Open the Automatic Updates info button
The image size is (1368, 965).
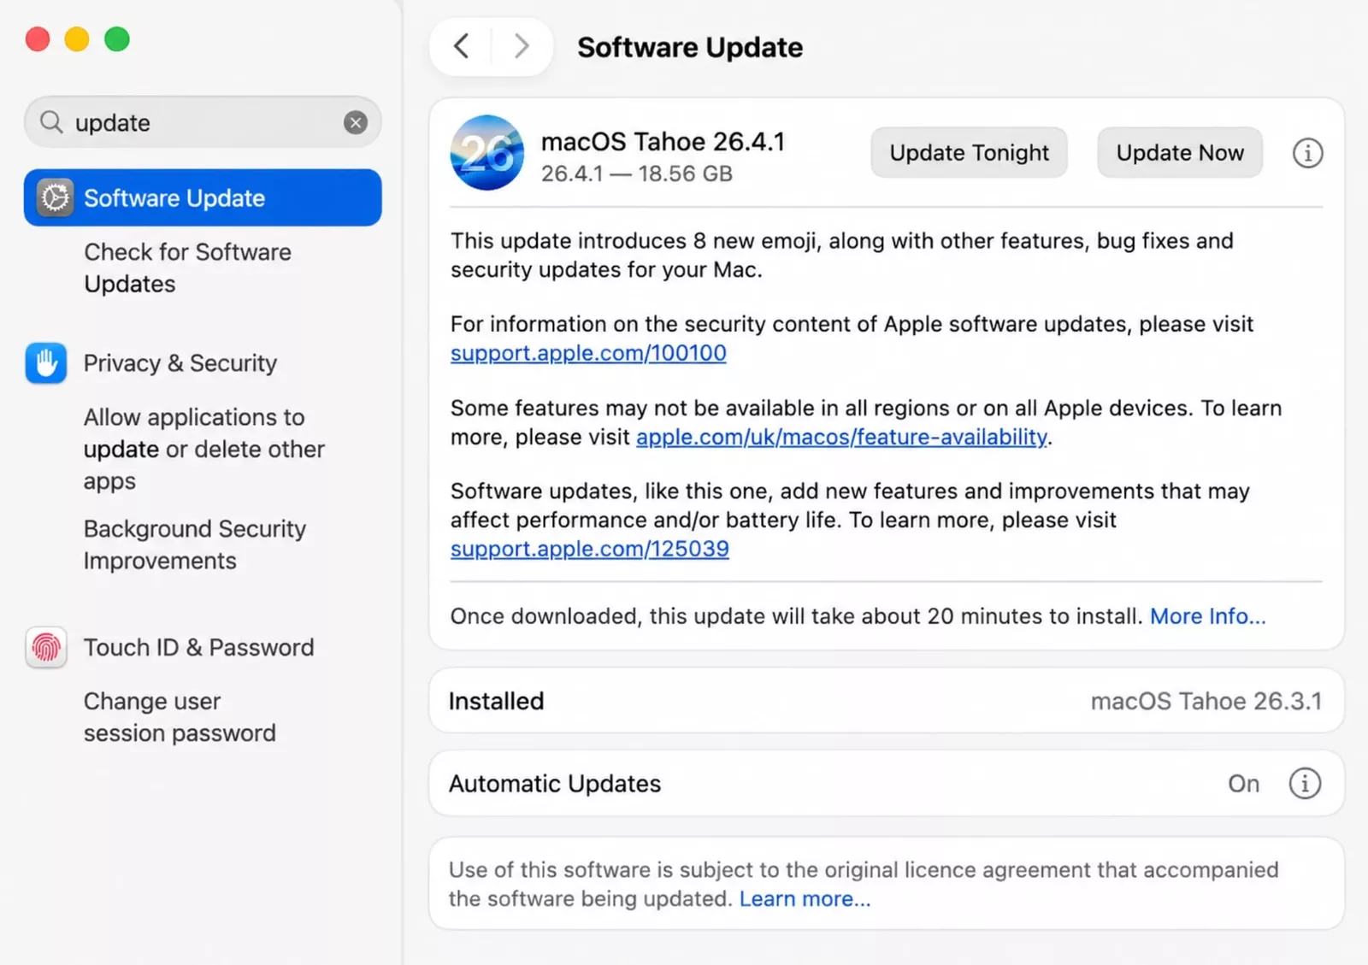(1305, 783)
